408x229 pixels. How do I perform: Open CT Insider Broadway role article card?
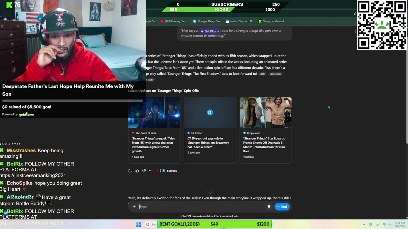[x=210, y=130]
